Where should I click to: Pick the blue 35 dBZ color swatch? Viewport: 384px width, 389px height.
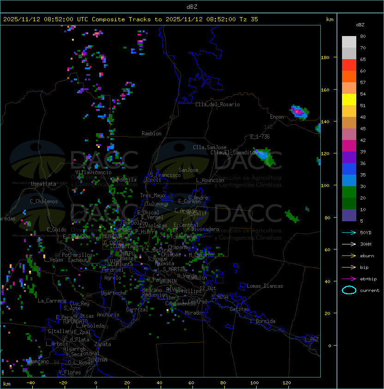(x=349, y=169)
